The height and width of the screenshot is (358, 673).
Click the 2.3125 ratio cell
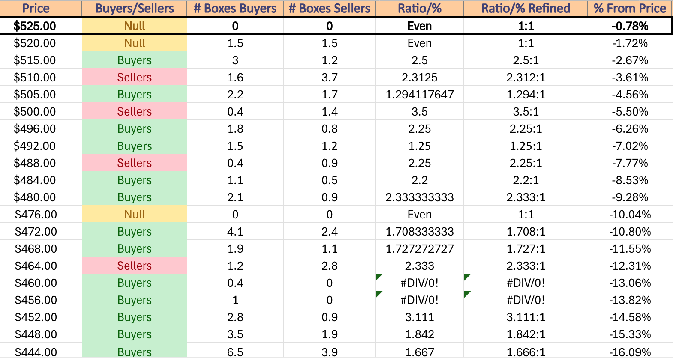(x=419, y=77)
